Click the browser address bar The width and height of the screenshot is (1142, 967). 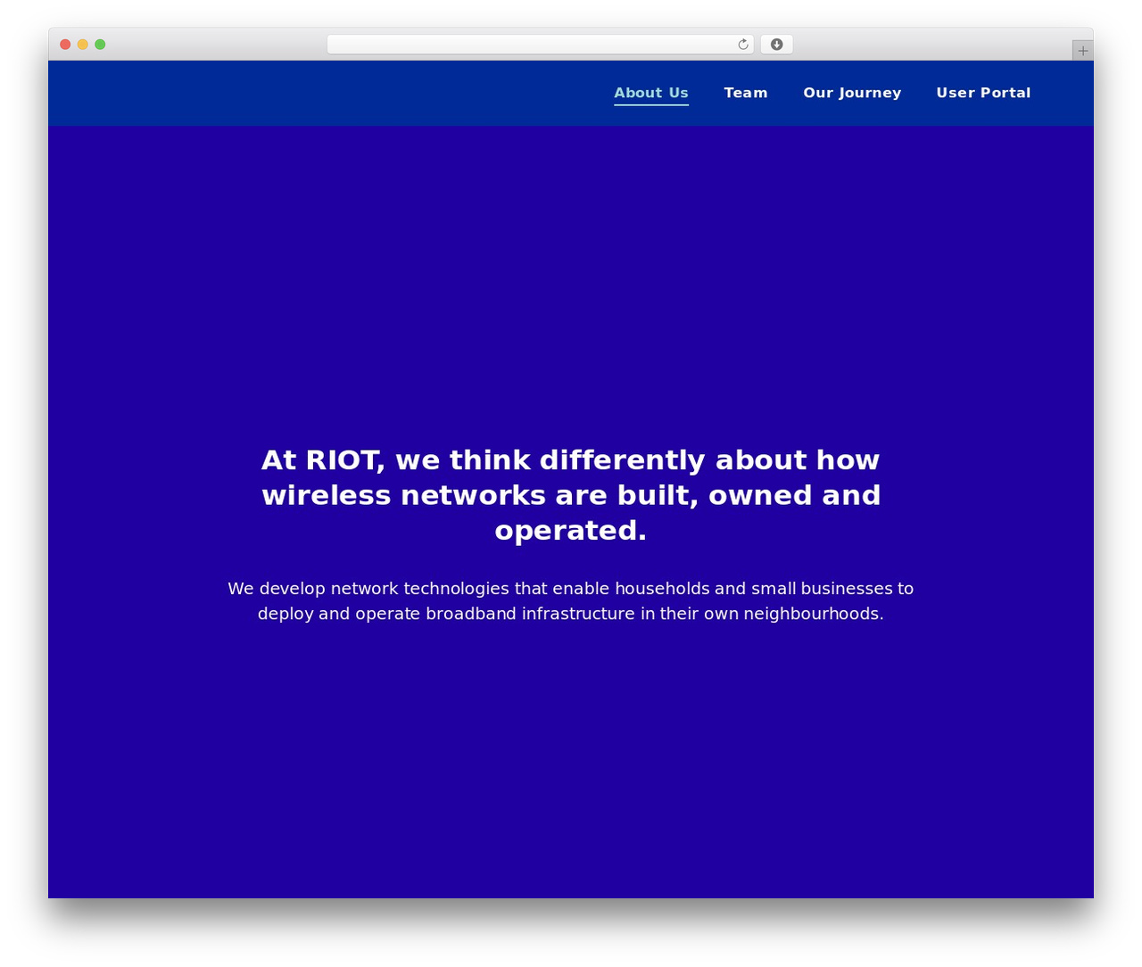click(x=540, y=45)
